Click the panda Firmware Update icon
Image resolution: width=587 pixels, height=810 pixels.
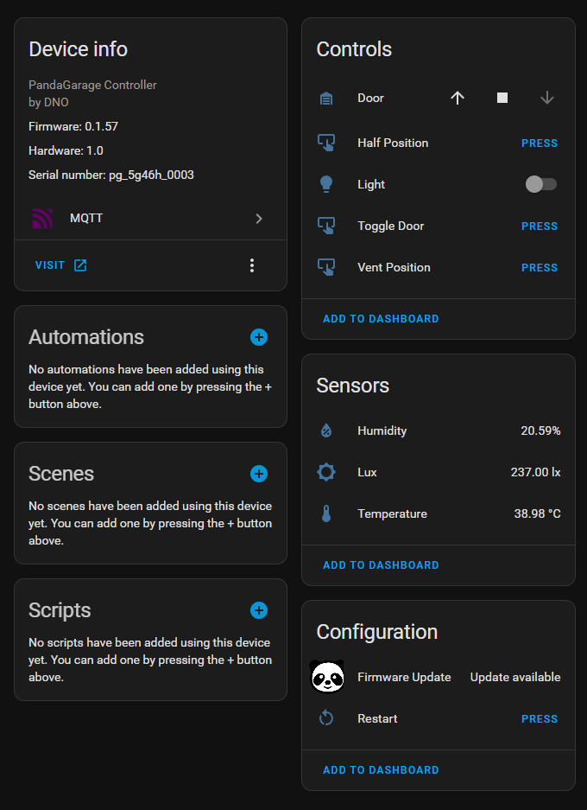[x=326, y=676]
